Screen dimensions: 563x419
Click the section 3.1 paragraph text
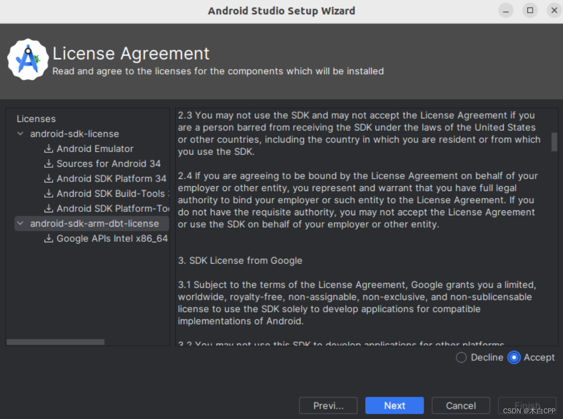pos(357,303)
